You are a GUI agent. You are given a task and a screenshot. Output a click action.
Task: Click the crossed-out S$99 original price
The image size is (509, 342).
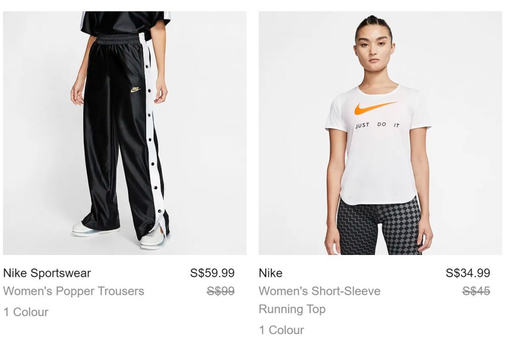click(x=221, y=291)
